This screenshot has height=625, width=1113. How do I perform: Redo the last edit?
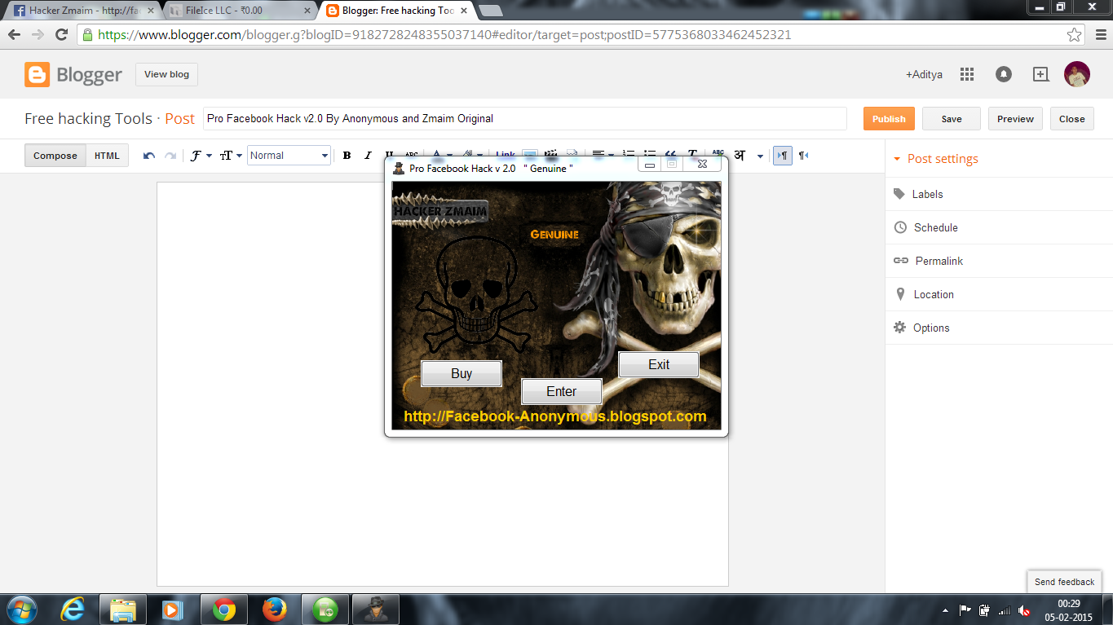170,156
